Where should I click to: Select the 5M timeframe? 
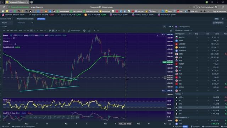point(11,31)
